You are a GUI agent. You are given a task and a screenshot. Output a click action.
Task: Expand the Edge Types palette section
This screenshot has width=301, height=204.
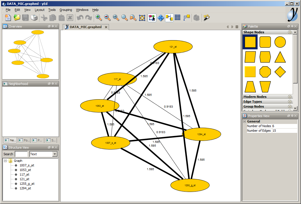[290, 102]
